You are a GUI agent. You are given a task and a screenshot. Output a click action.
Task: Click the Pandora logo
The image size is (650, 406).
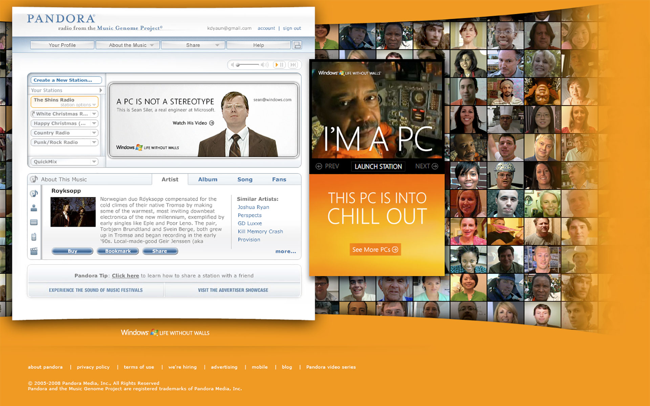61,19
